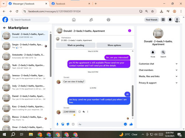Open conversation information purple info icon

(129, 31)
